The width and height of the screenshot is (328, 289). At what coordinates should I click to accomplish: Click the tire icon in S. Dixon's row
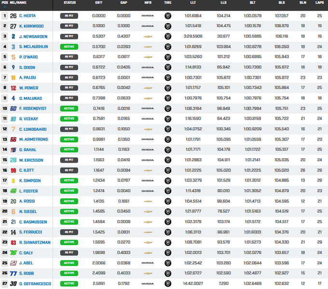point(168,67)
